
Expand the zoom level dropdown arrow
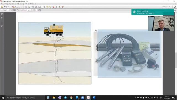click(32, 10)
